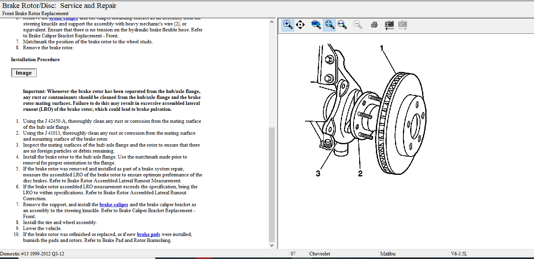Go to previous image with camera icon
The height and width of the screenshot is (259, 534).
point(389,25)
